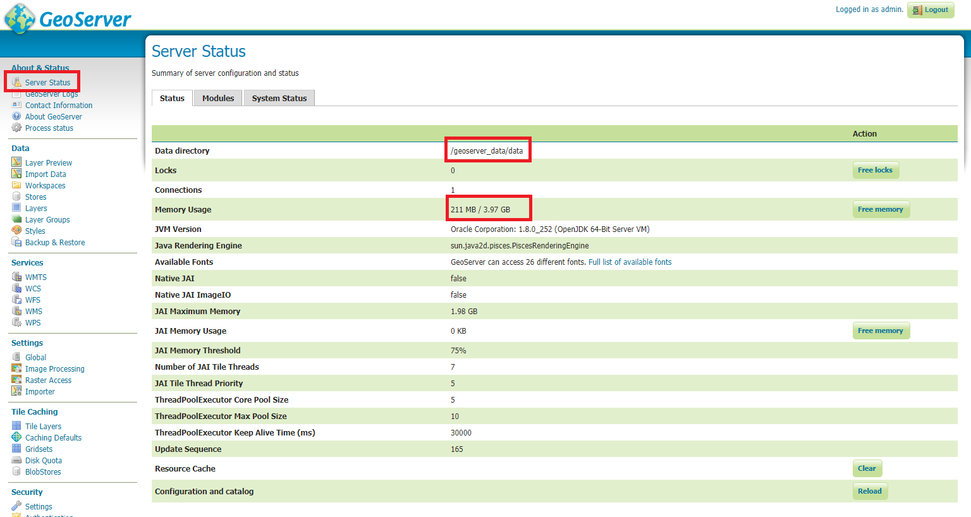Click the Caching Defaults globe icon
The image size is (971, 517).
16,437
